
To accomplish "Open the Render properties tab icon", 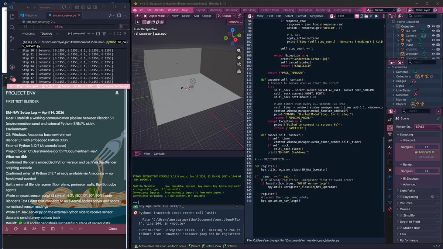I will pyautogui.click(x=390, y=128).
